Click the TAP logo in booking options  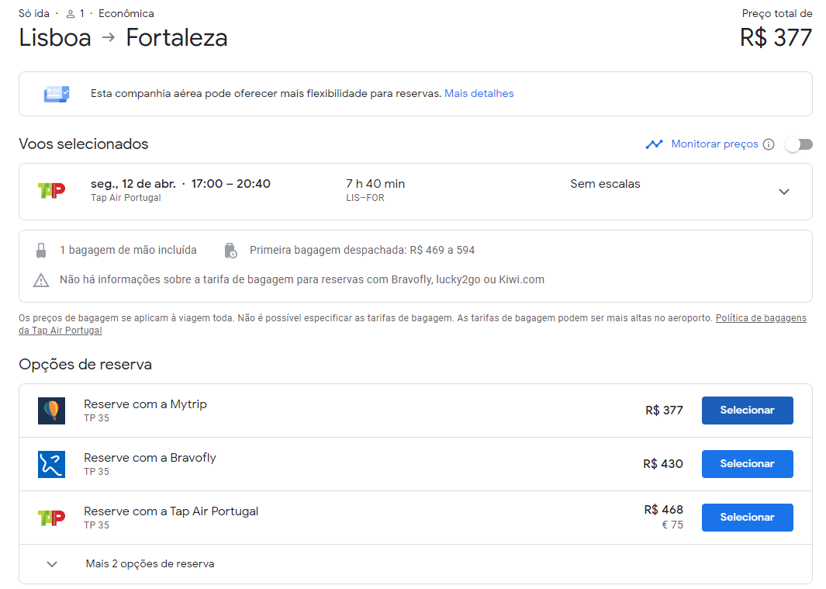pos(51,518)
